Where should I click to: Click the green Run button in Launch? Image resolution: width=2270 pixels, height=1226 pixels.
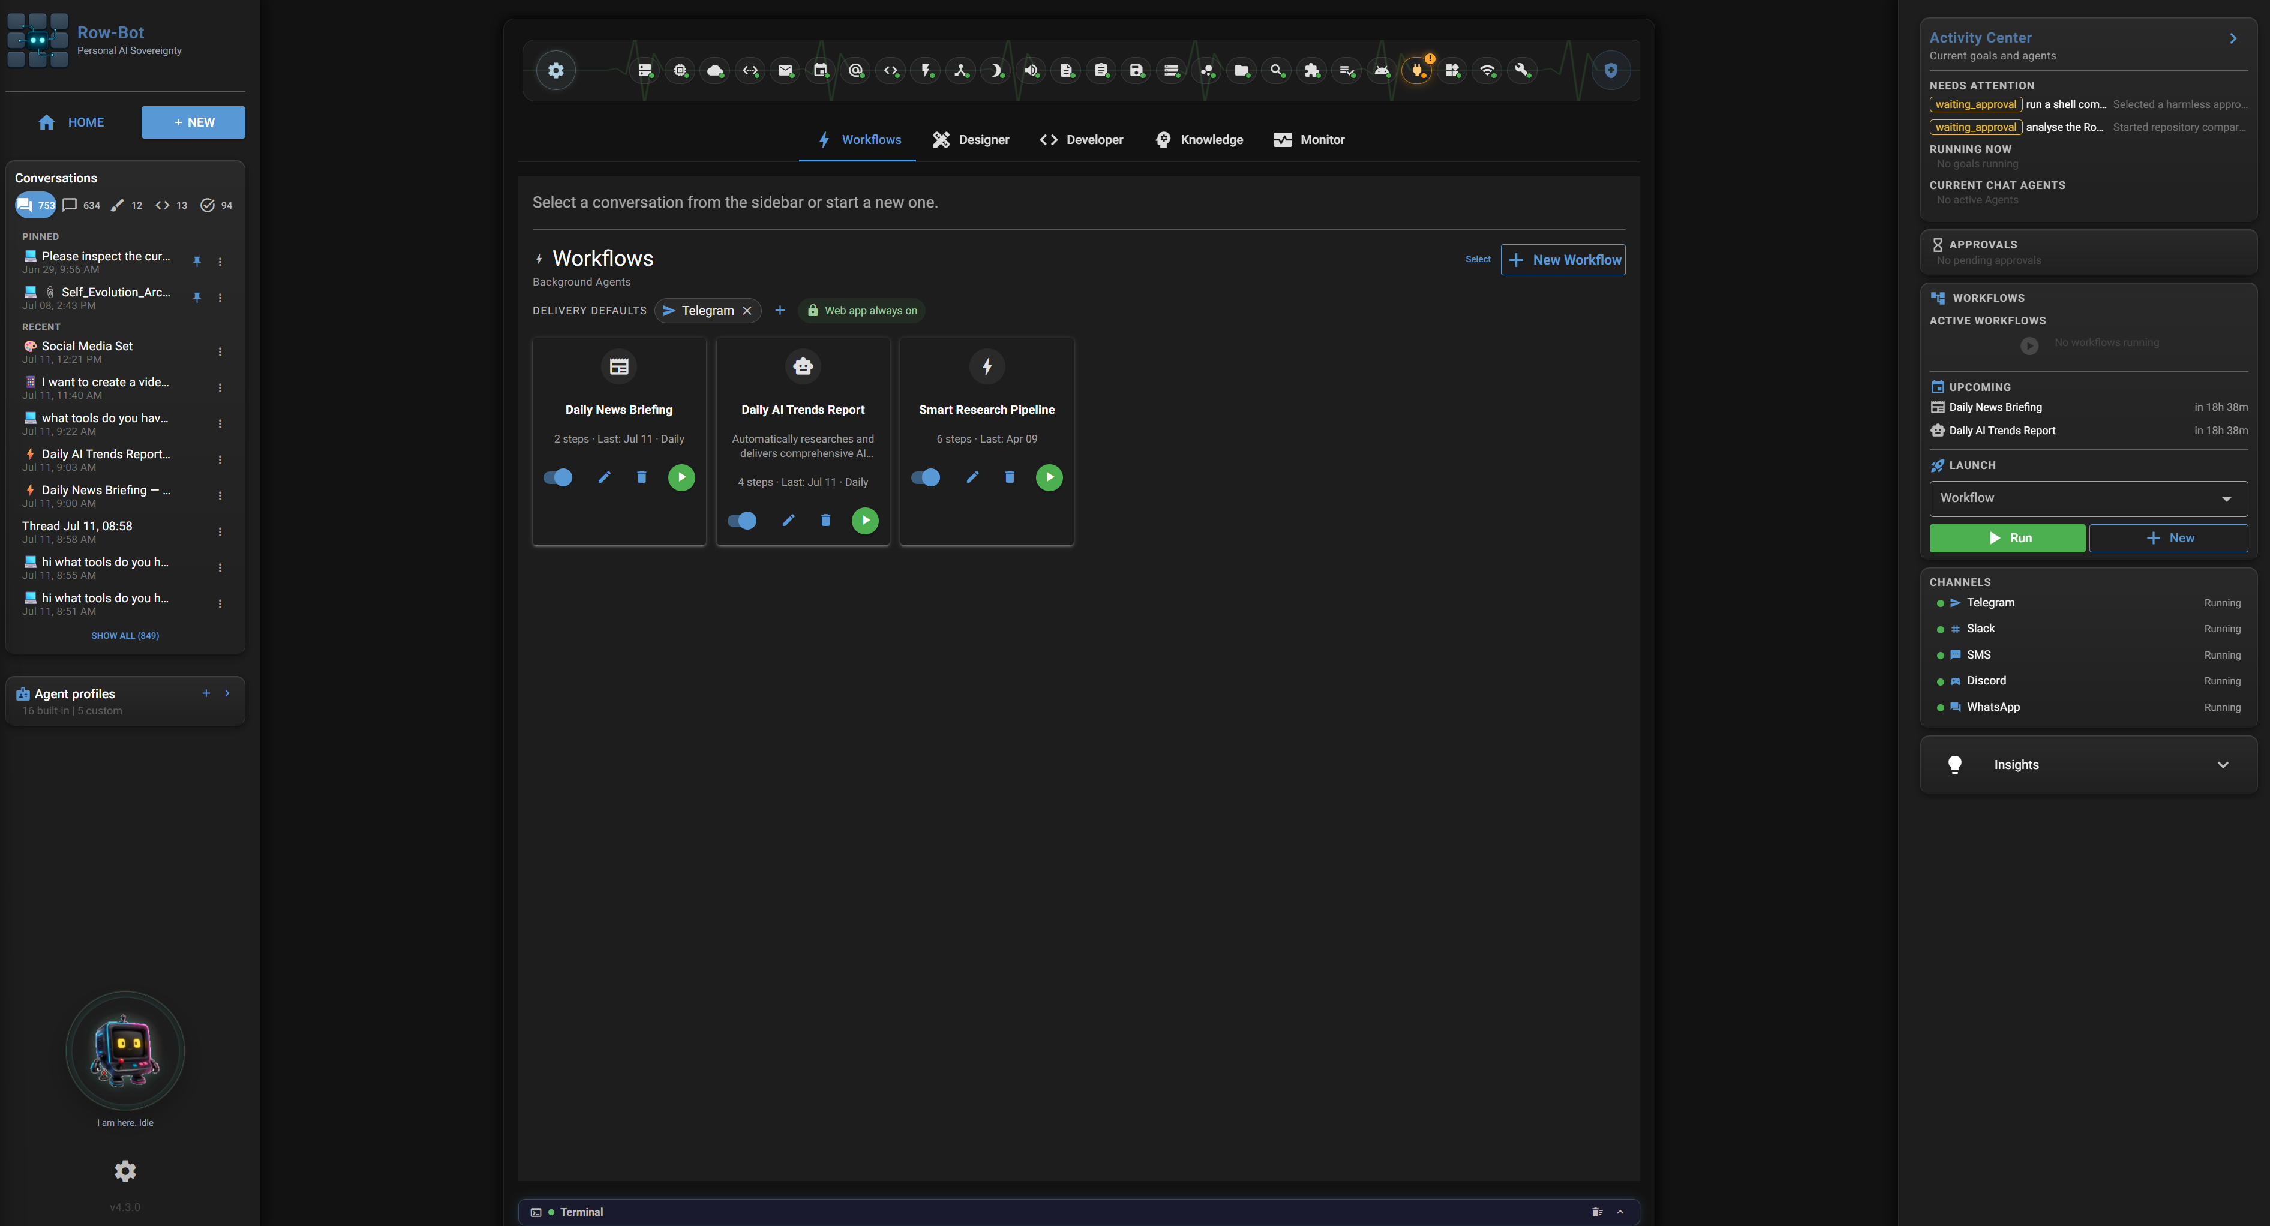tap(2007, 537)
